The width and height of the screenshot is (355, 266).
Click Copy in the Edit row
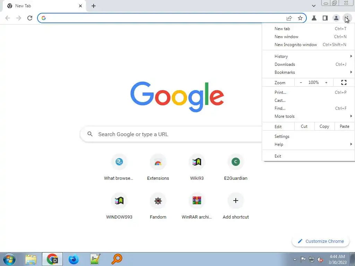(x=324, y=126)
